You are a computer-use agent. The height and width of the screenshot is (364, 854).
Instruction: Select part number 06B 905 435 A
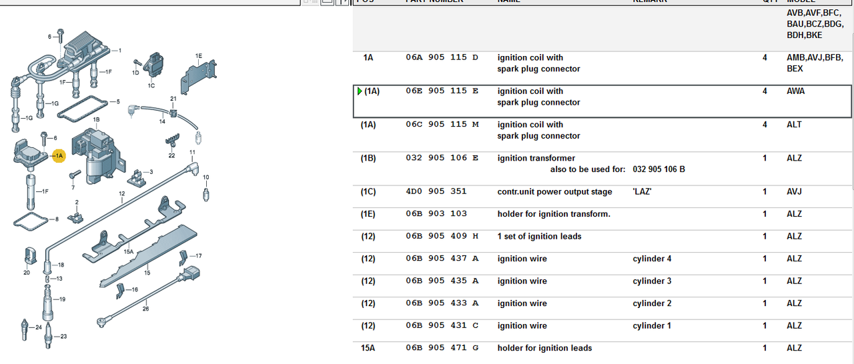[x=442, y=281]
